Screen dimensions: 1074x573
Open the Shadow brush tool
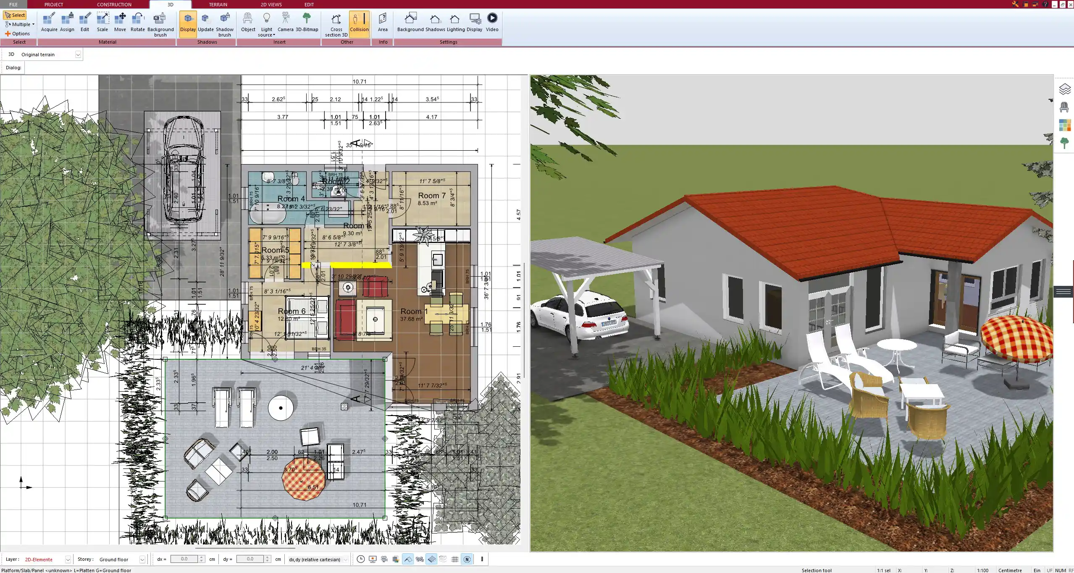(224, 23)
